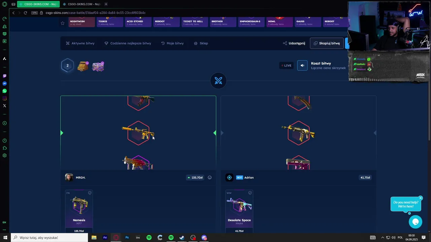Open Opera settings gear in sidebar
Image resolution: width=431 pixels, height=242 pixels.
coord(4,155)
